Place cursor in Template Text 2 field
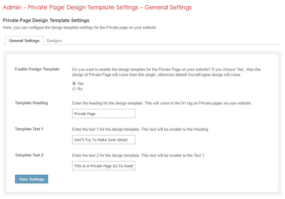Image resolution: width=285 pixels, height=199 pixels. coord(104,166)
